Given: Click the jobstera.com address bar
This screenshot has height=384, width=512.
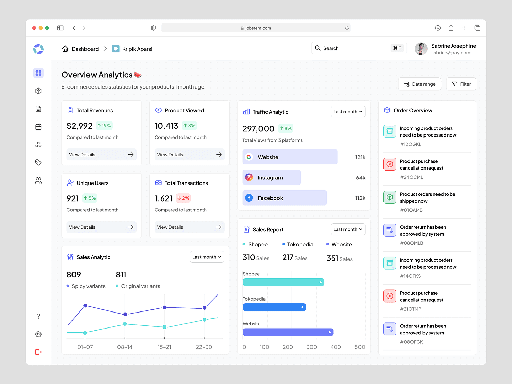Looking at the screenshot, I should (256, 28).
